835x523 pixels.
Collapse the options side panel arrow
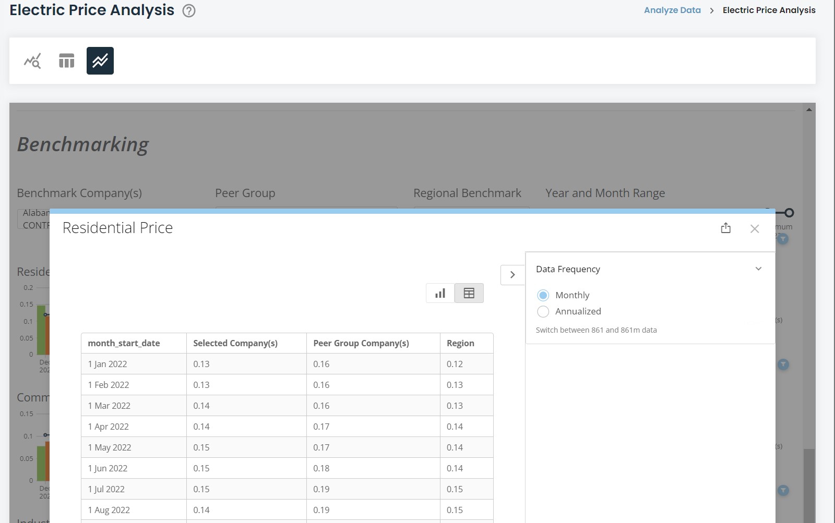coord(512,275)
